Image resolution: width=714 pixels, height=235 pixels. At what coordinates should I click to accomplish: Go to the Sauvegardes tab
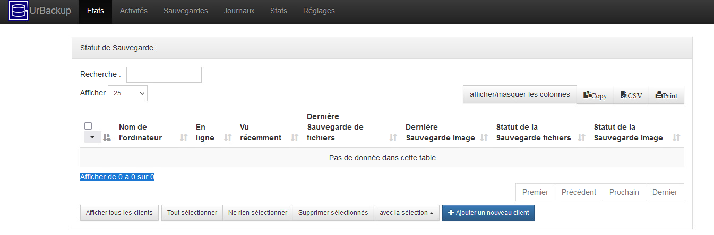coord(186,11)
